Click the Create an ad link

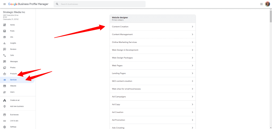(15, 100)
